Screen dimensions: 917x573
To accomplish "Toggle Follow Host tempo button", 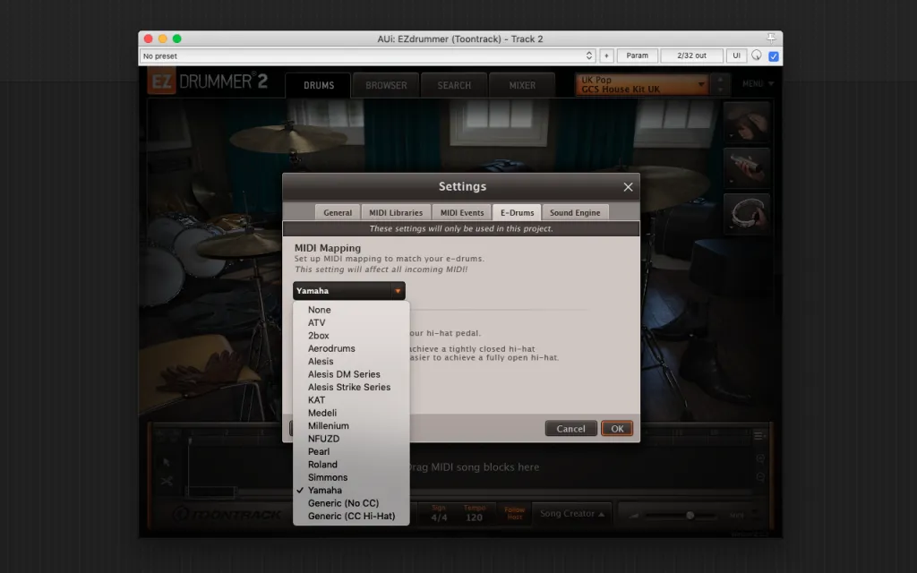I will pyautogui.click(x=515, y=513).
